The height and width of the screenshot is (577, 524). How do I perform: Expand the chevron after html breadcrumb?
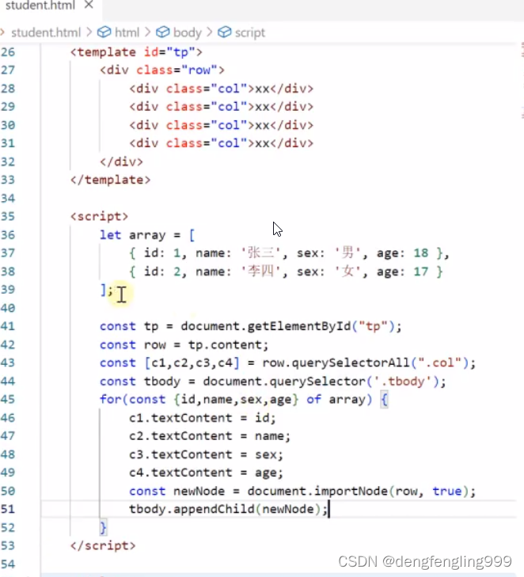pos(147,32)
